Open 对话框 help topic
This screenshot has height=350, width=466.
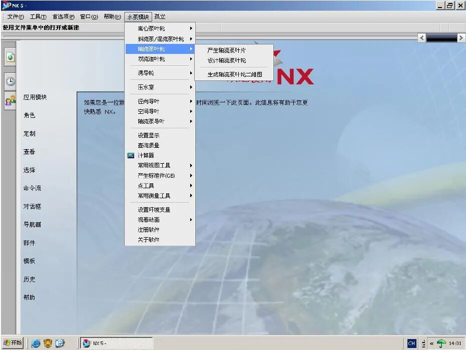[x=33, y=207]
